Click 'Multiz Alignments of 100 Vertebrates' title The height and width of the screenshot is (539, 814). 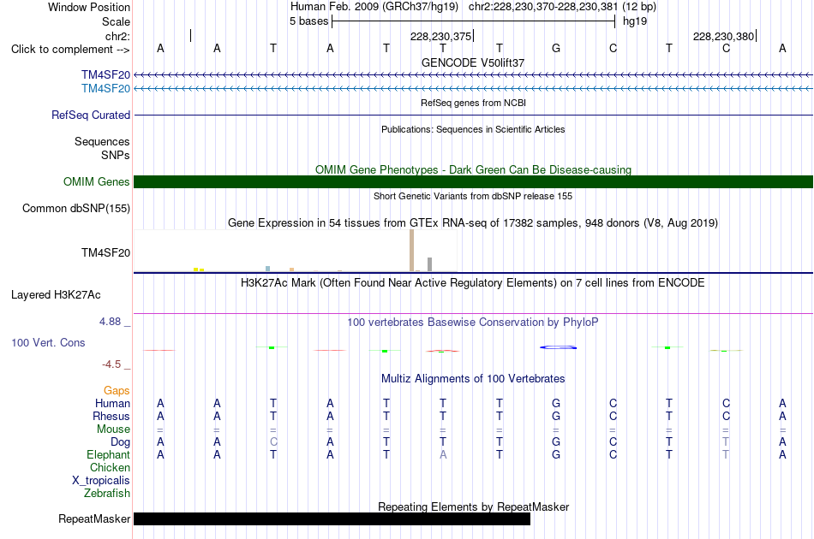[473, 379]
